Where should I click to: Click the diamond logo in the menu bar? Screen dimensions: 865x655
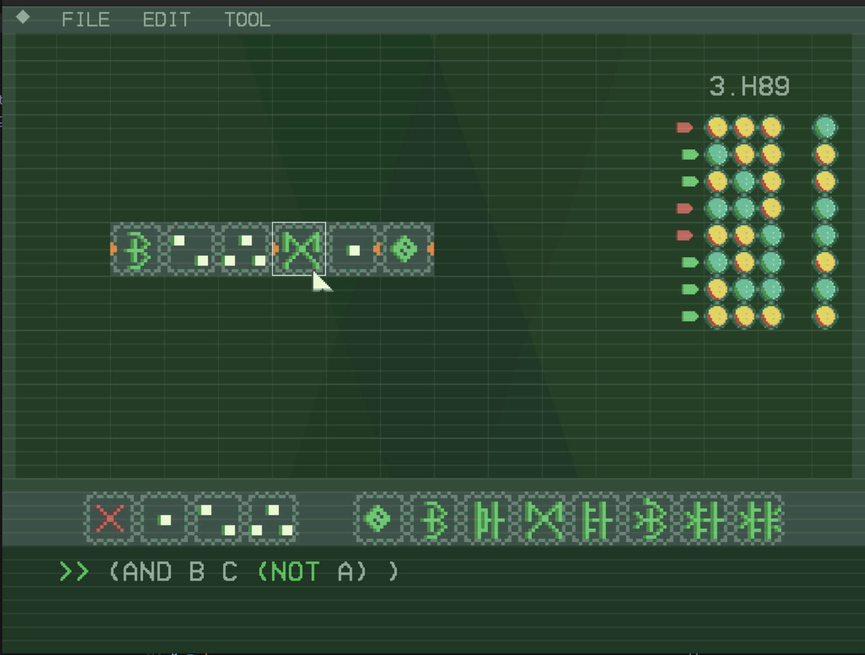(23, 17)
